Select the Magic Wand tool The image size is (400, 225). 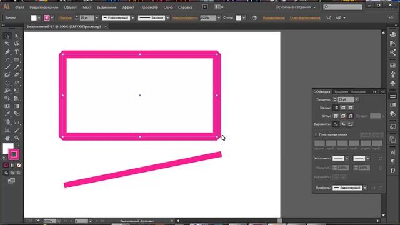[7, 44]
